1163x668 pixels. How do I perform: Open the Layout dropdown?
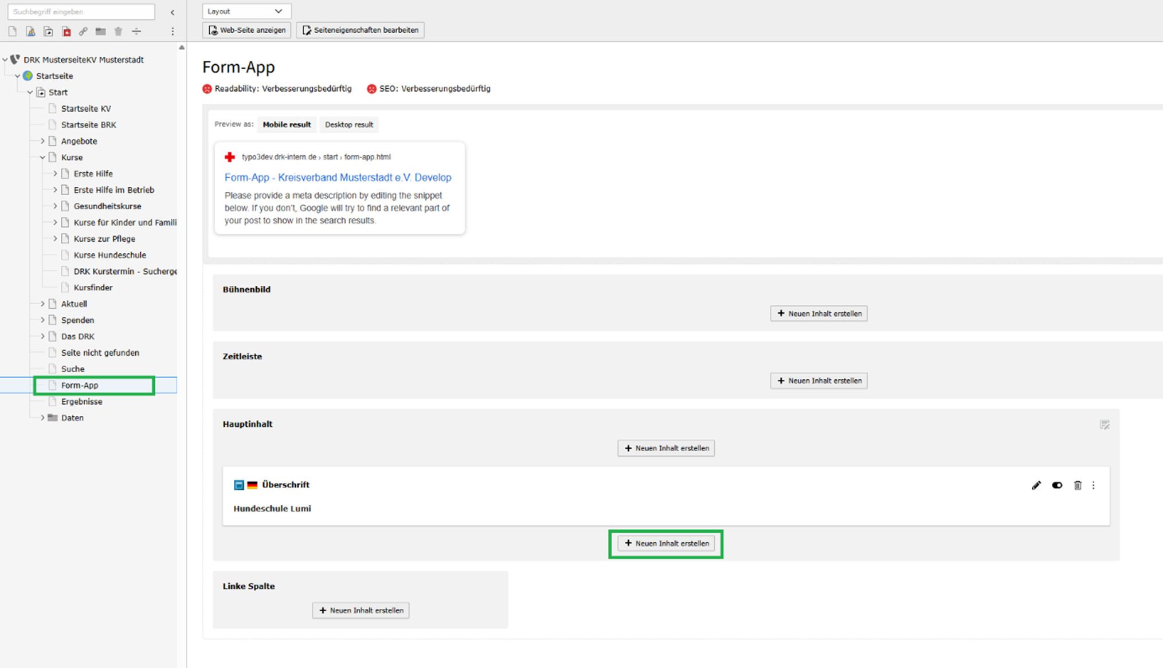[x=246, y=11]
